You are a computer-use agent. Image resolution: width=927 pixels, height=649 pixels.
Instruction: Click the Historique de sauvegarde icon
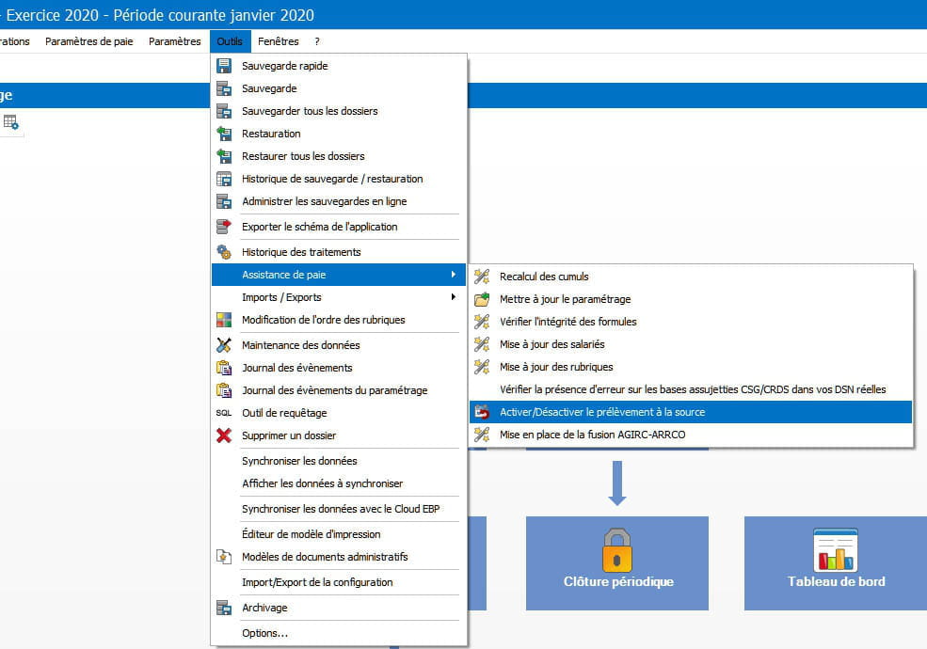(x=224, y=179)
